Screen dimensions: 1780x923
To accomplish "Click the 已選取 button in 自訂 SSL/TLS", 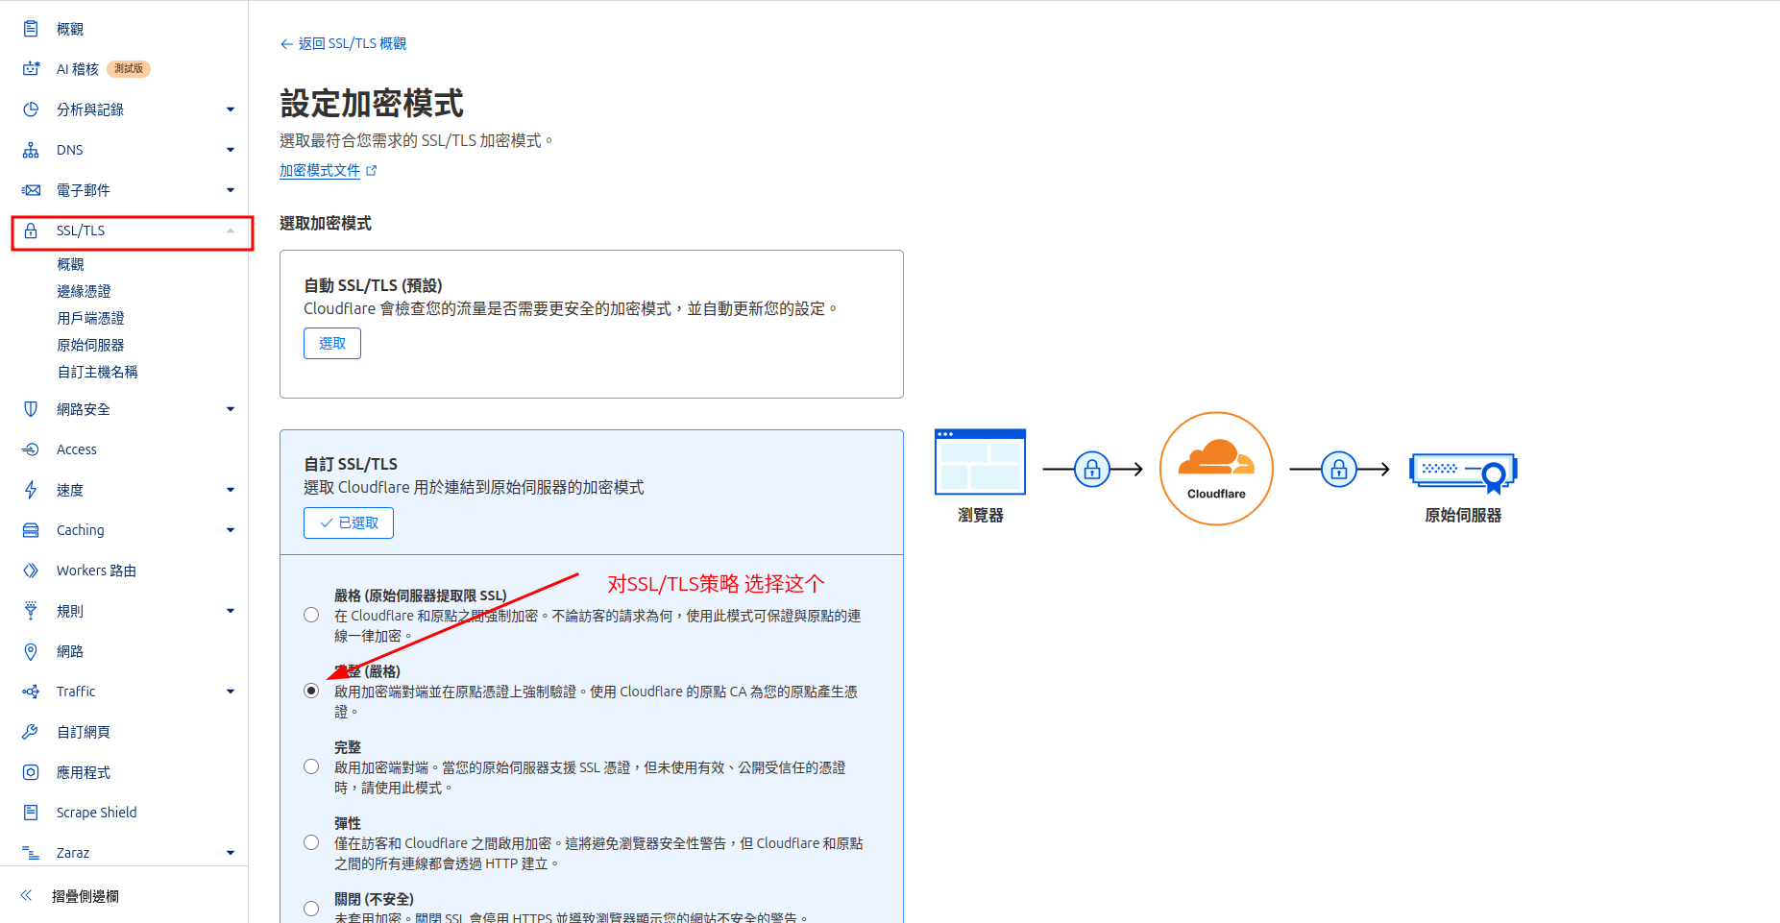I will click(349, 522).
